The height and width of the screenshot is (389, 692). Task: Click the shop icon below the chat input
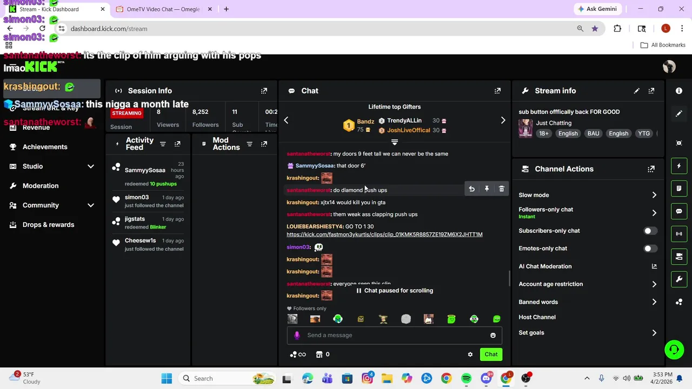click(319, 354)
